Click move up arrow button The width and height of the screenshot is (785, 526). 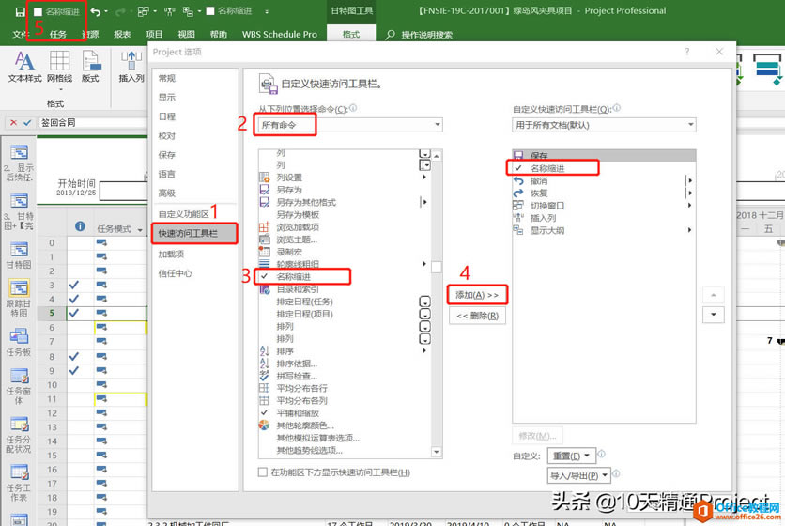click(x=714, y=295)
